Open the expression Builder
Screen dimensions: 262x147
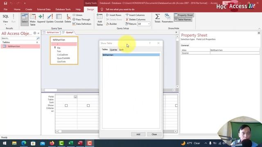click(x=111, y=24)
